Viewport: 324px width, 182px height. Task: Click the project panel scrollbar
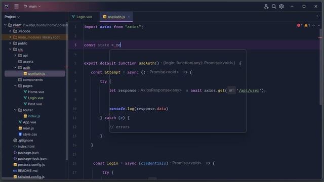[67, 91]
